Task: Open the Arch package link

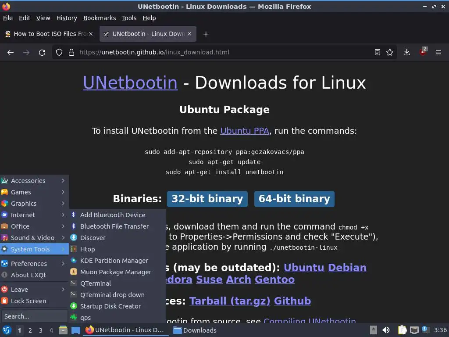Action: (238, 280)
